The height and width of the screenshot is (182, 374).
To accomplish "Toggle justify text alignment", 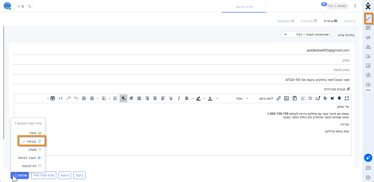I will click(x=139, y=98).
